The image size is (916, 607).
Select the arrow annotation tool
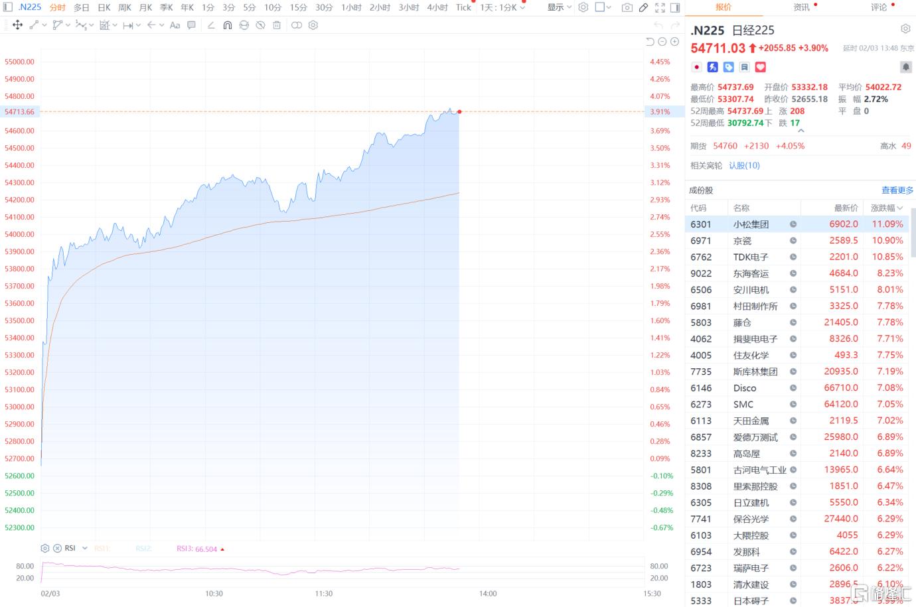pos(151,25)
